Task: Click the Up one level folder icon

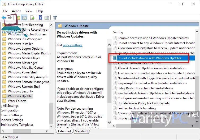Action: pyautogui.click(x=19, y=17)
